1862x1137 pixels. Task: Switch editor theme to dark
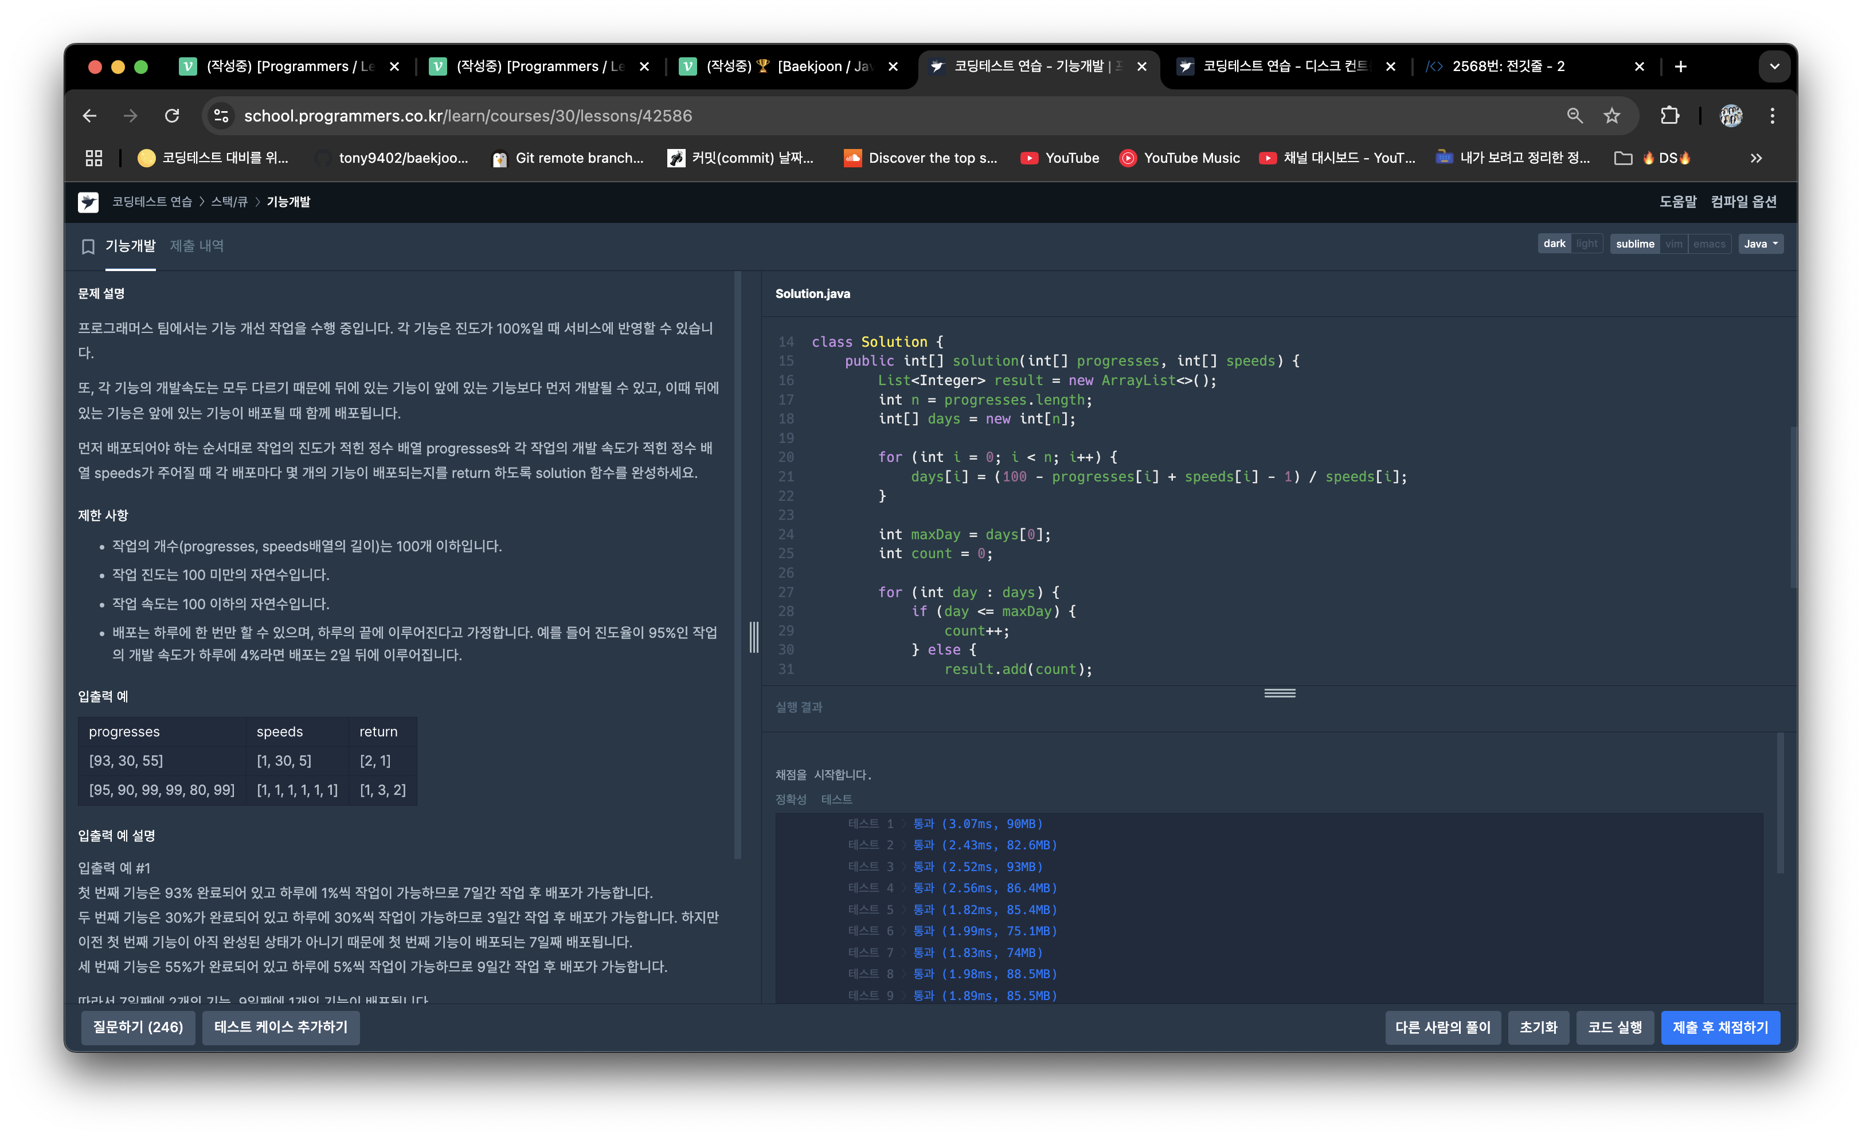(x=1554, y=244)
